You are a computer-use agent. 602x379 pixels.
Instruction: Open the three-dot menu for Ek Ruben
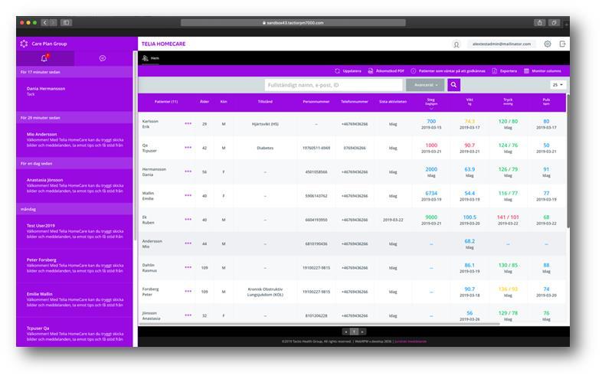188,219
